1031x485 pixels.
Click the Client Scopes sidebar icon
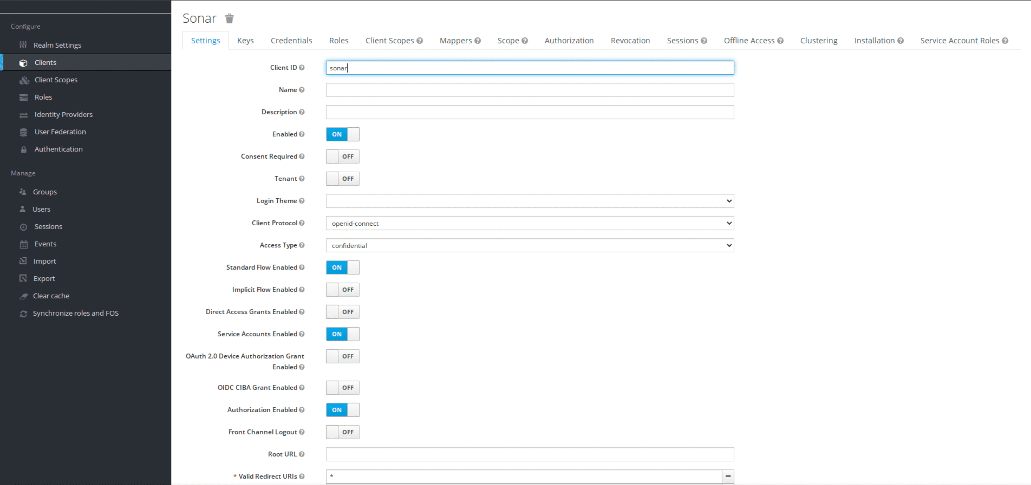pos(24,80)
